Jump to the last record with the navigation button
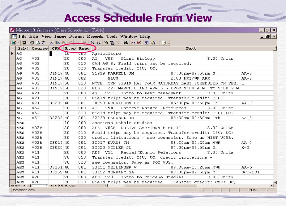This screenshot has height=206, width=286. (x=56, y=186)
